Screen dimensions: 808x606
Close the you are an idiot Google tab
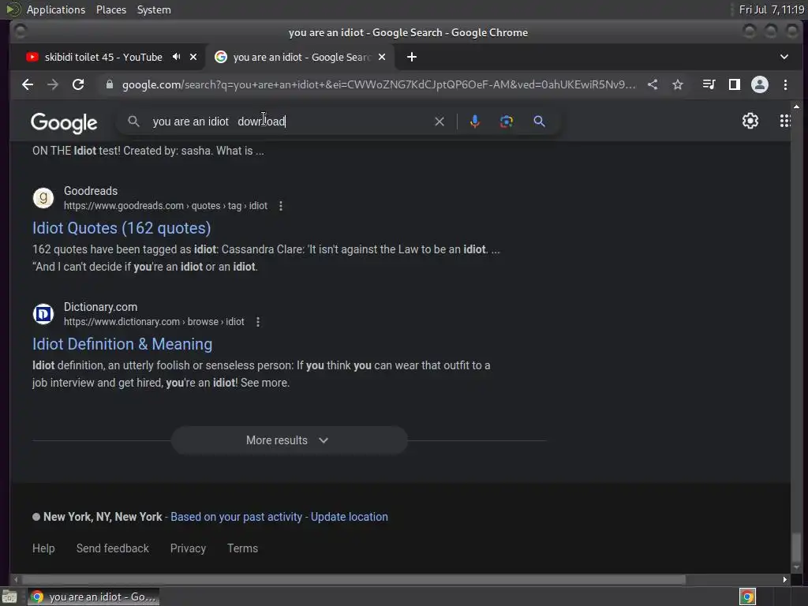[x=382, y=57]
